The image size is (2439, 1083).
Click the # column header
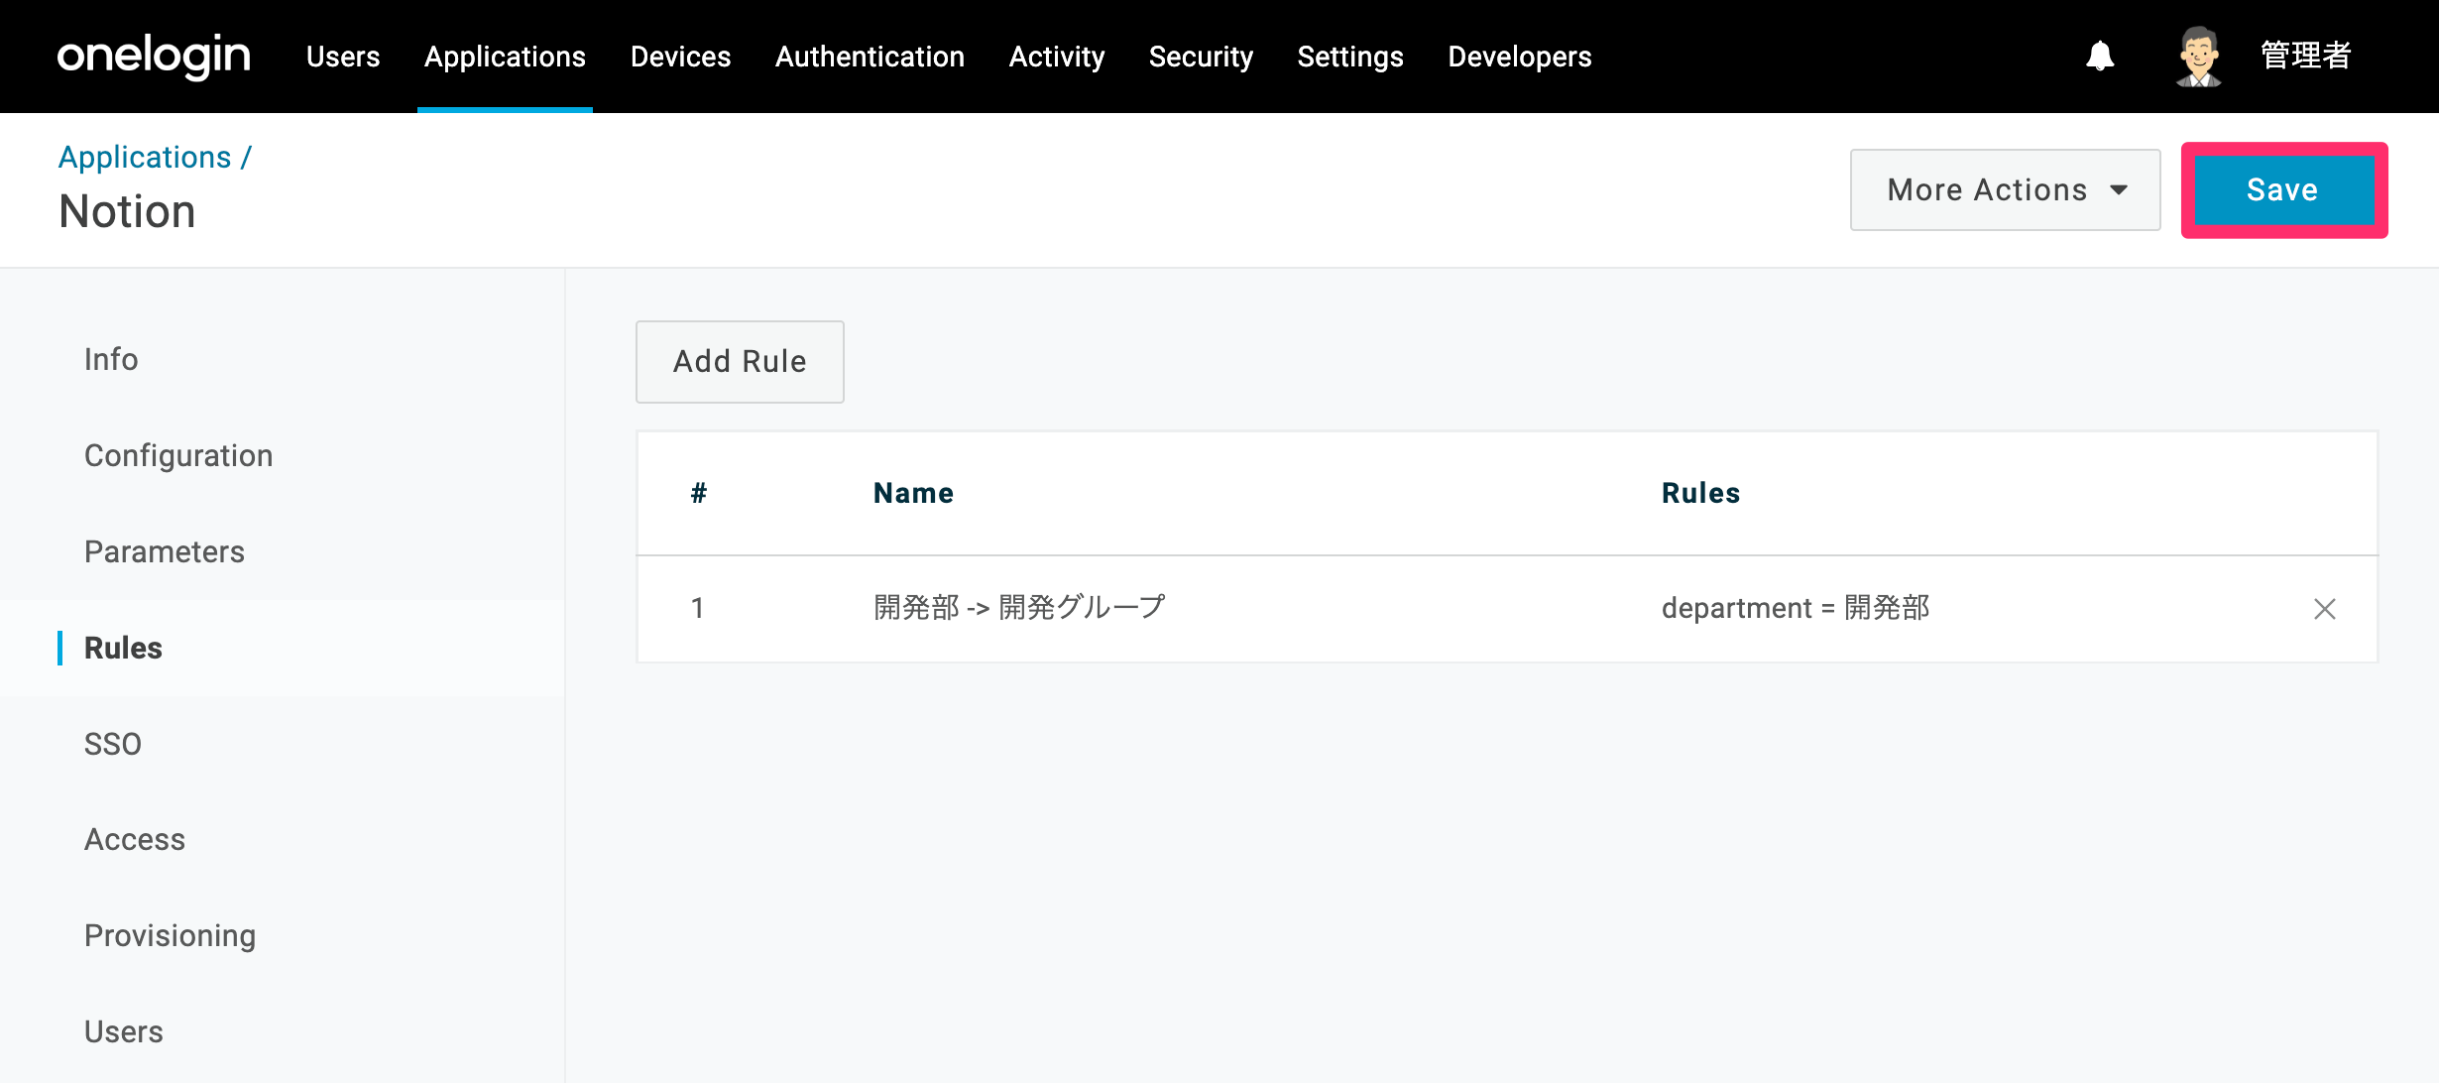[x=699, y=493]
